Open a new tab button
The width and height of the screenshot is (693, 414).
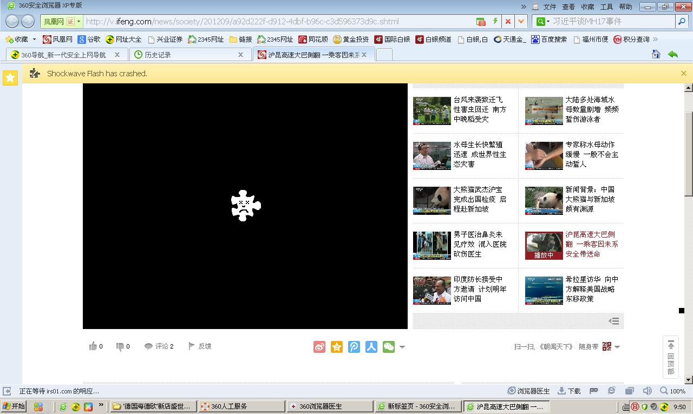(x=384, y=55)
